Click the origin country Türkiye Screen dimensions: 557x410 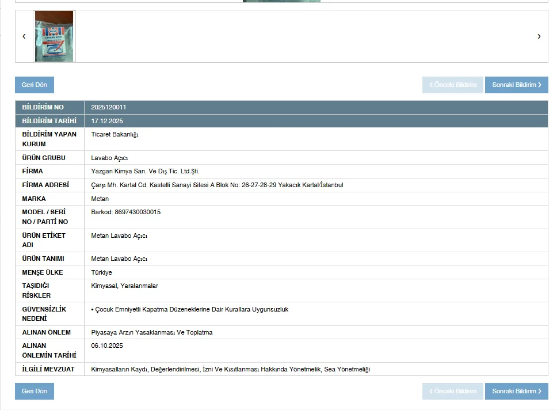click(x=102, y=273)
